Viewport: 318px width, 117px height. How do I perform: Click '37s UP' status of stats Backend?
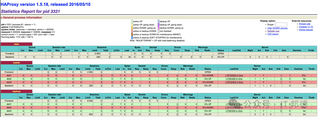pos(221,57)
